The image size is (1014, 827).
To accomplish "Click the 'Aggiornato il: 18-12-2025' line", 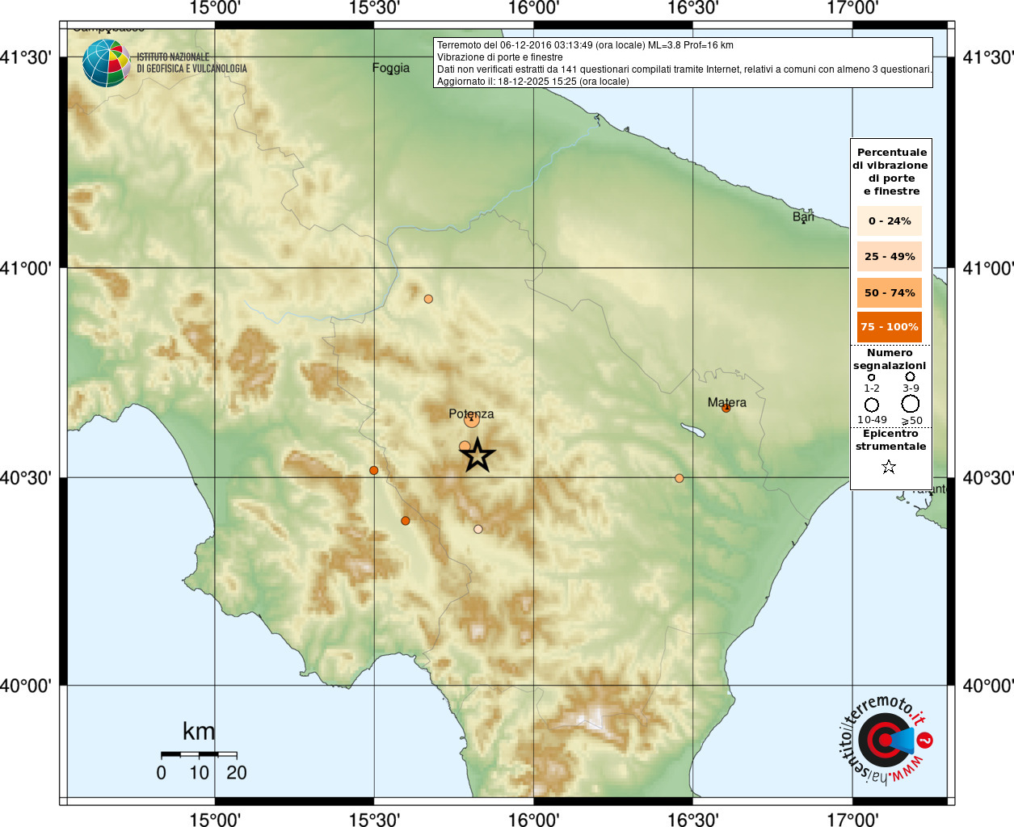I will tap(532, 82).
